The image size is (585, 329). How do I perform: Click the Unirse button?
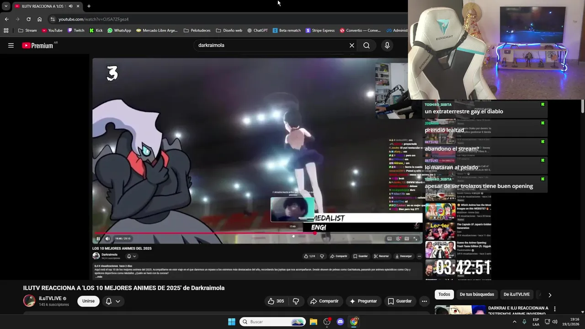(88, 301)
